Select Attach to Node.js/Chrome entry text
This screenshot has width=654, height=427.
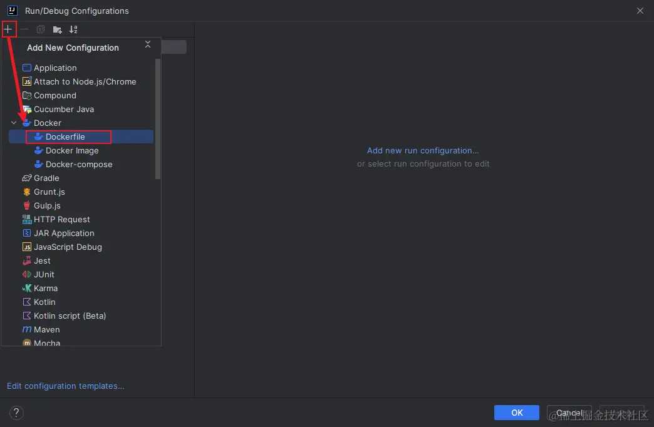85,82
